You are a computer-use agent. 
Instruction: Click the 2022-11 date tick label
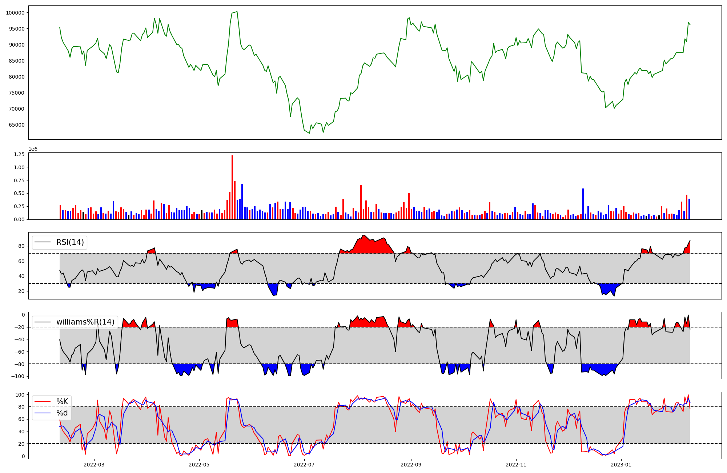516,465
